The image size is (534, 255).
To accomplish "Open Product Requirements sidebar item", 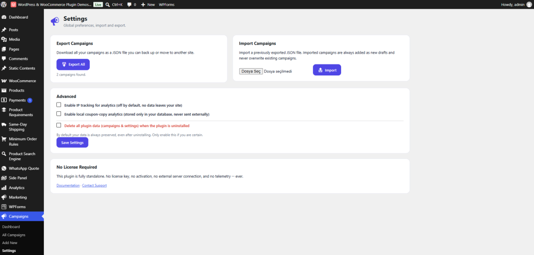I will pyautogui.click(x=22, y=112).
